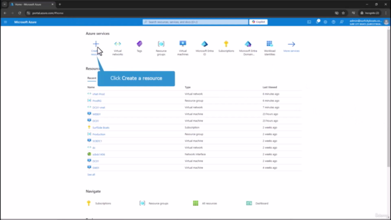
Task: Click the Copilot button
Action: 258,22
